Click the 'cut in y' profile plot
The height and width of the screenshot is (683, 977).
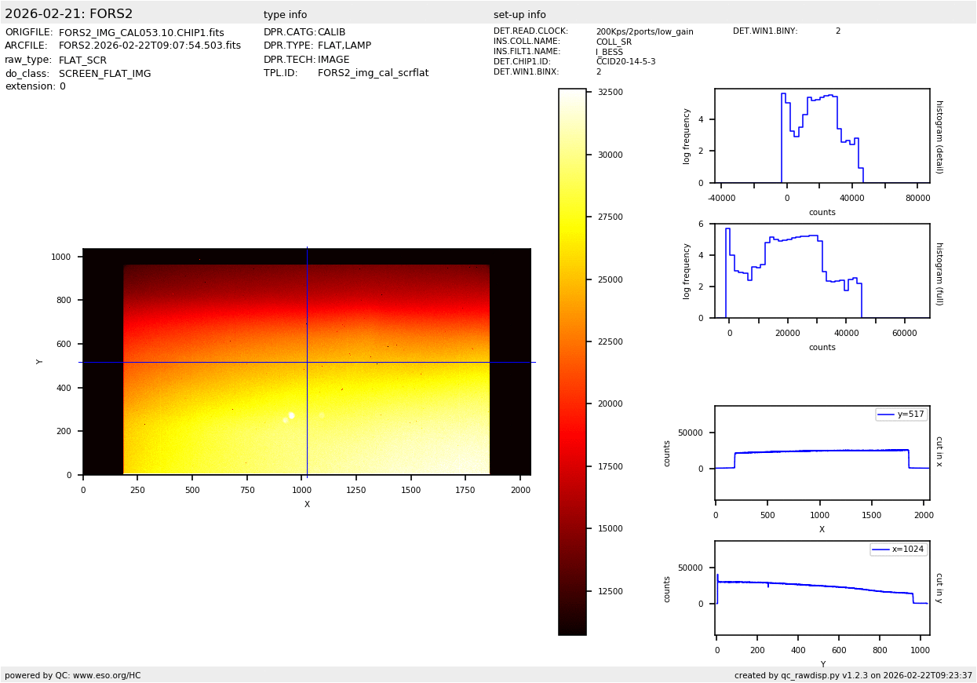tap(822, 588)
